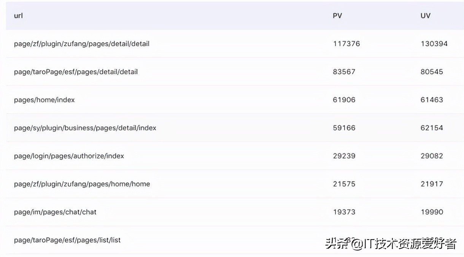Click the UV value 130394
The width and height of the screenshot is (464, 257).
[x=434, y=44]
